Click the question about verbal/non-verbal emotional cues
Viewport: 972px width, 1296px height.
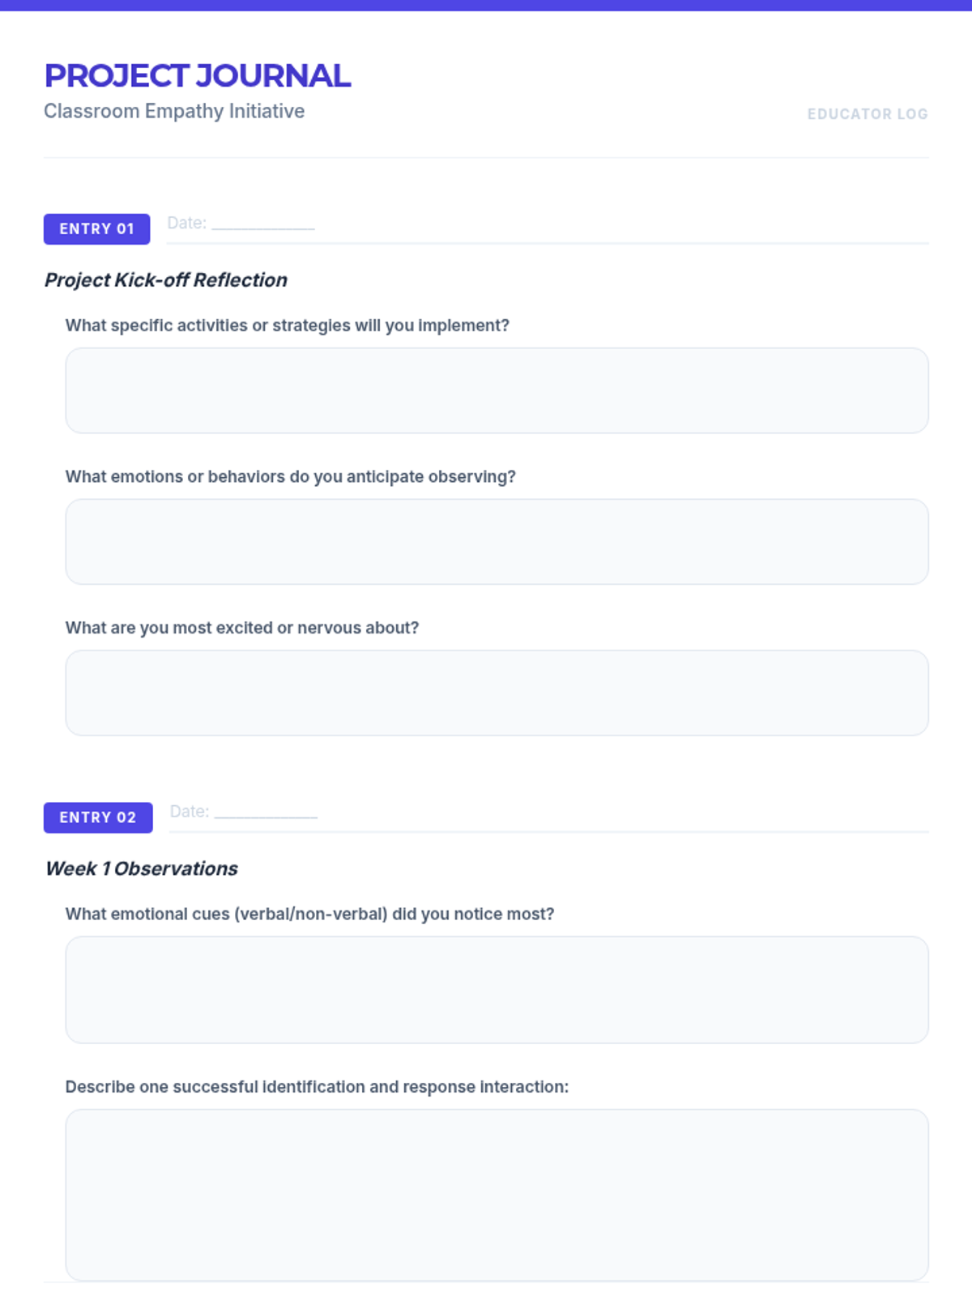click(310, 914)
